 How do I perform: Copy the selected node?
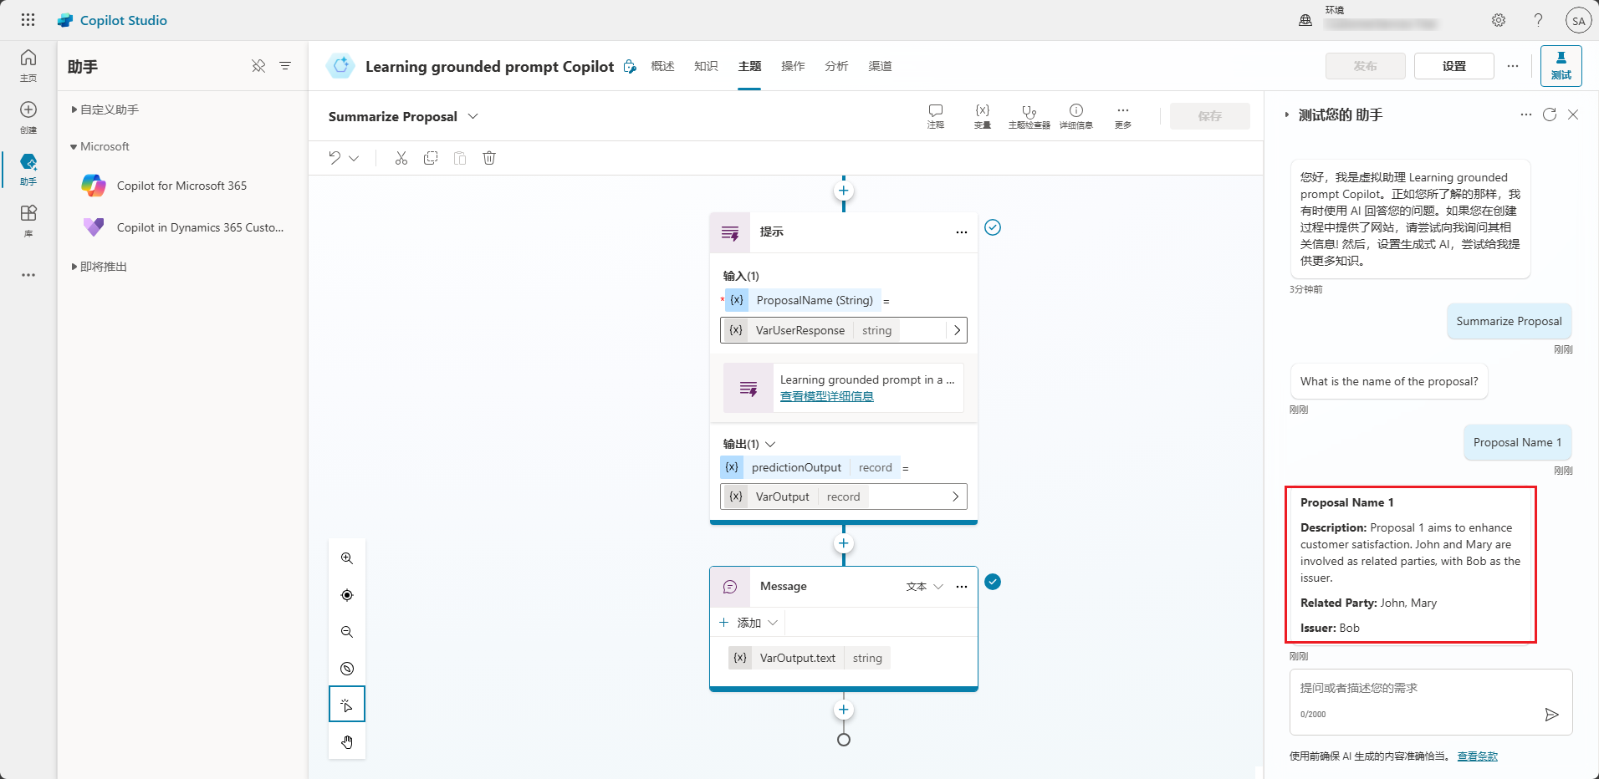coord(431,158)
